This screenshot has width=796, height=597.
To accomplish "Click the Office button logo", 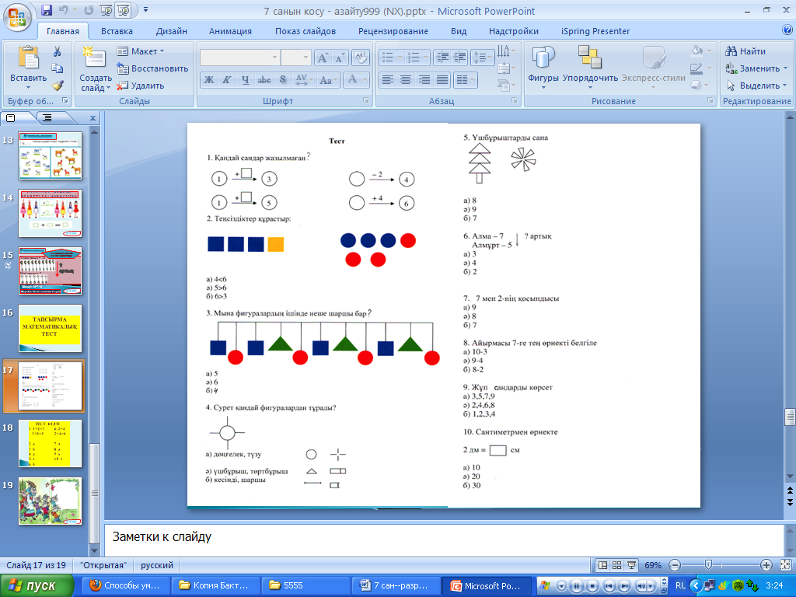I will point(17,19).
